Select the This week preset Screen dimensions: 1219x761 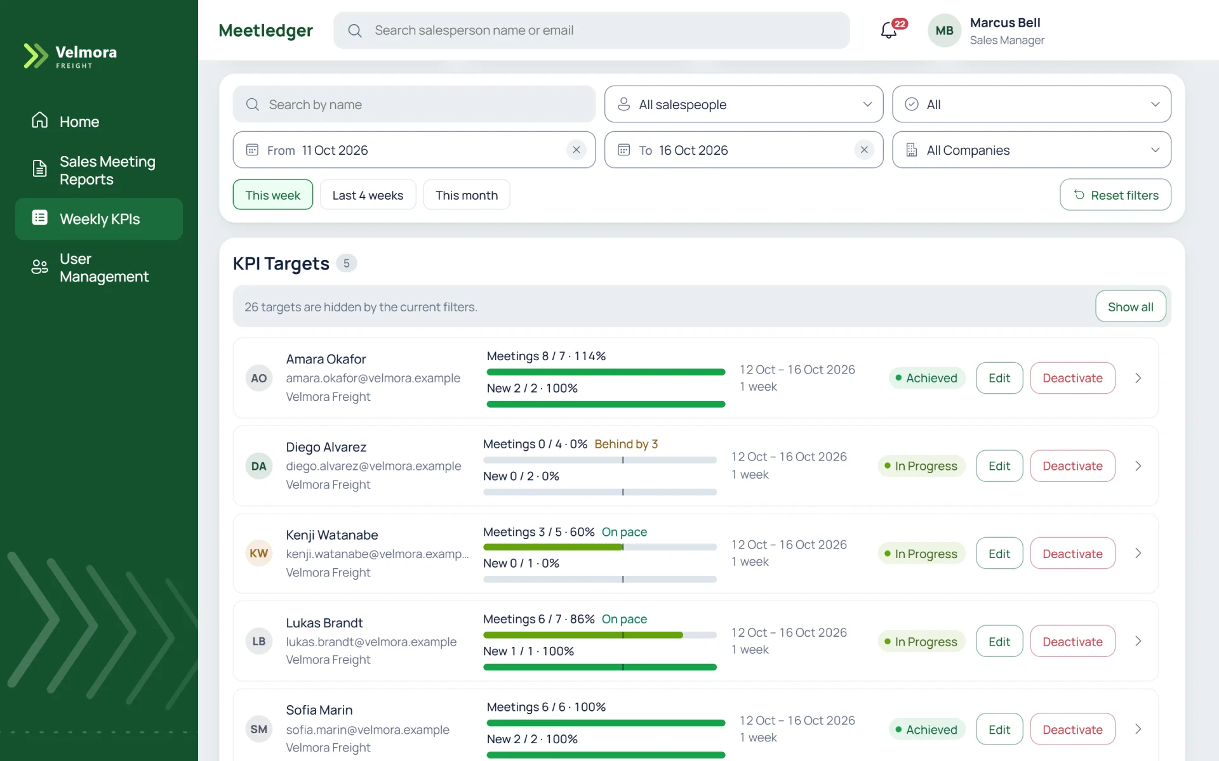click(272, 195)
